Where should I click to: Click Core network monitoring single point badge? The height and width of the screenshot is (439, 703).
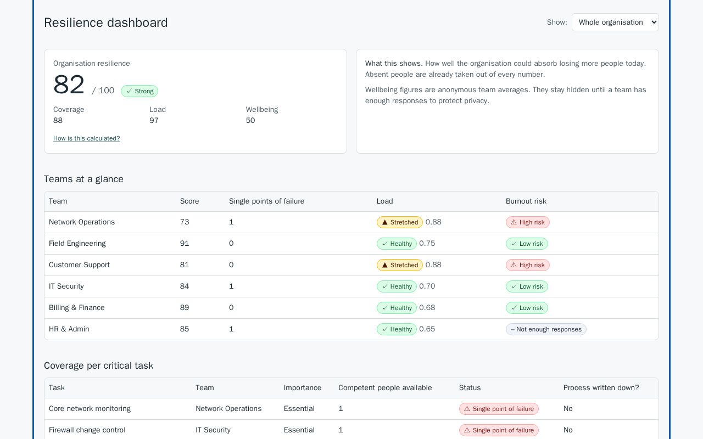[x=499, y=409]
